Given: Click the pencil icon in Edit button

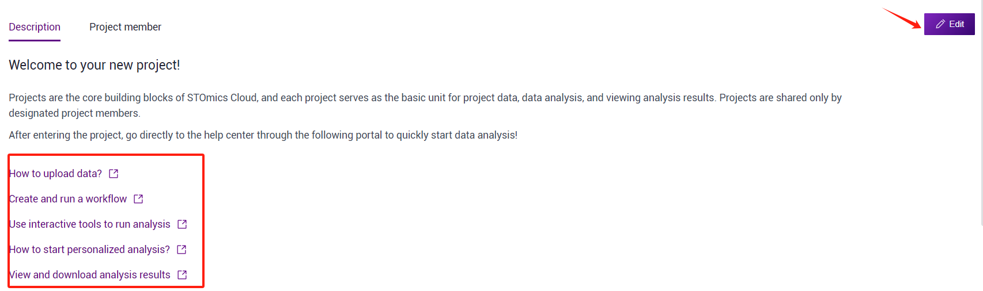Looking at the screenshot, I should [x=940, y=24].
